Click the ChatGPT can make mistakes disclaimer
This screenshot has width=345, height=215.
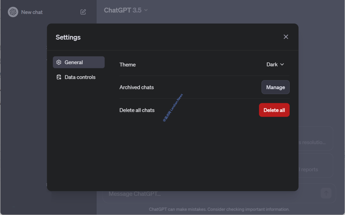pos(219,209)
